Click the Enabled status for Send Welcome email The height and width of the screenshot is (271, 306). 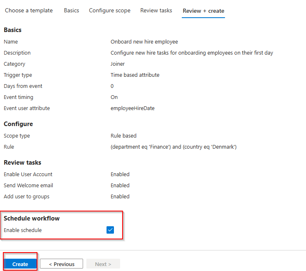[120, 186]
